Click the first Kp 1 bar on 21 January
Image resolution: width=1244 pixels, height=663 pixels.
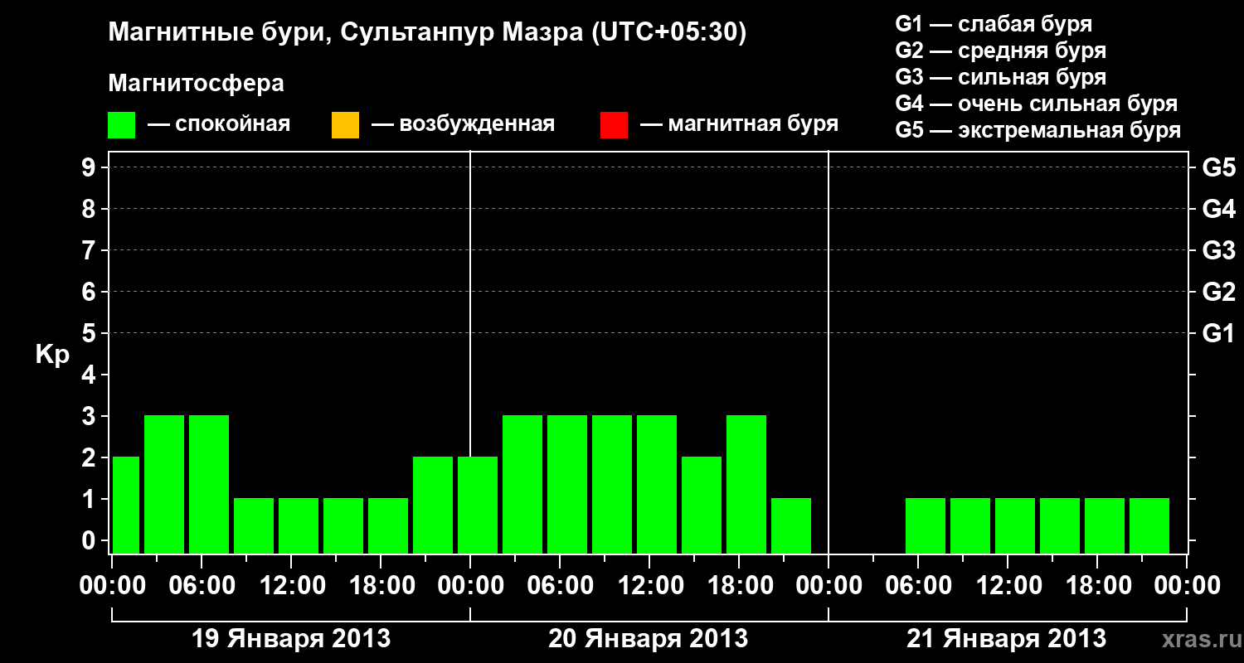click(x=926, y=525)
